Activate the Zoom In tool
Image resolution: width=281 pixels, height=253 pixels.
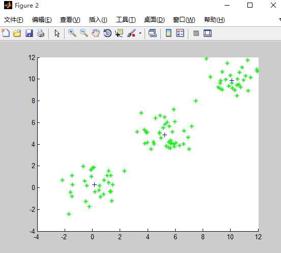click(72, 33)
